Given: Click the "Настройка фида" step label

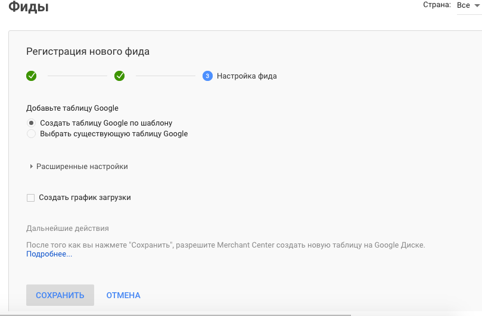Looking at the screenshot, I should click(x=247, y=76).
